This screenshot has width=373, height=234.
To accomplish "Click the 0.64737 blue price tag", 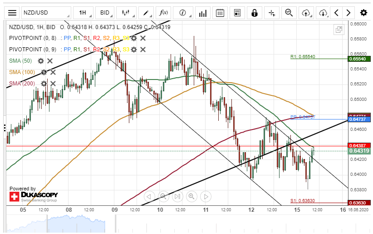I will [359, 119].
